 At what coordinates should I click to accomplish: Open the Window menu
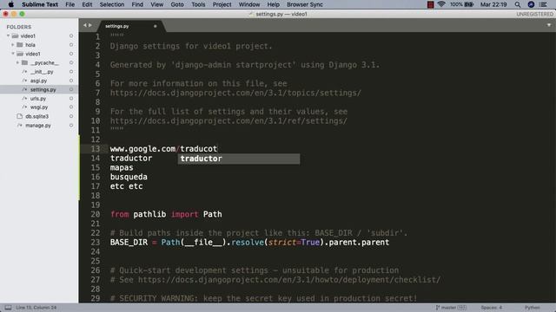coord(249,4)
